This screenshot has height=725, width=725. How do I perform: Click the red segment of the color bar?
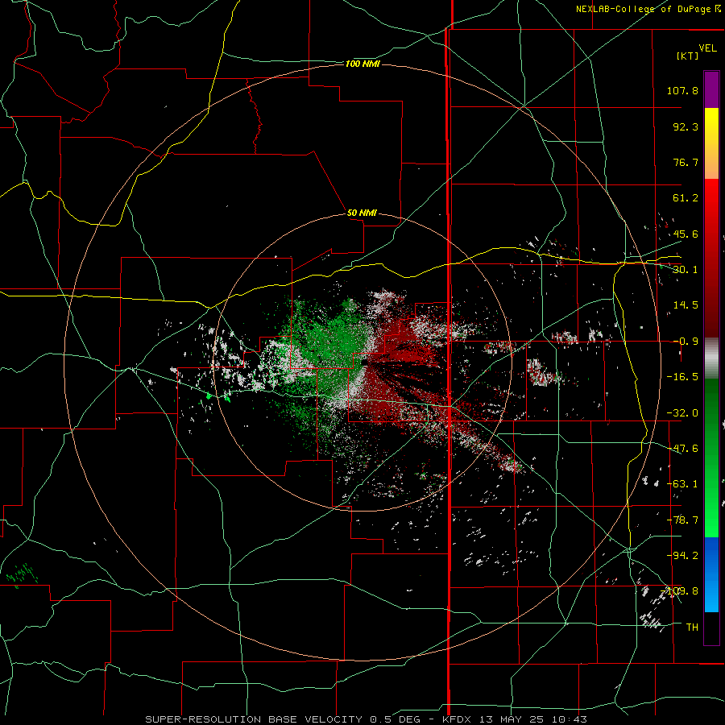click(x=711, y=258)
